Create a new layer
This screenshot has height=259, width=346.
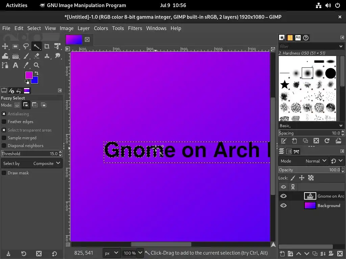[x=282, y=254]
